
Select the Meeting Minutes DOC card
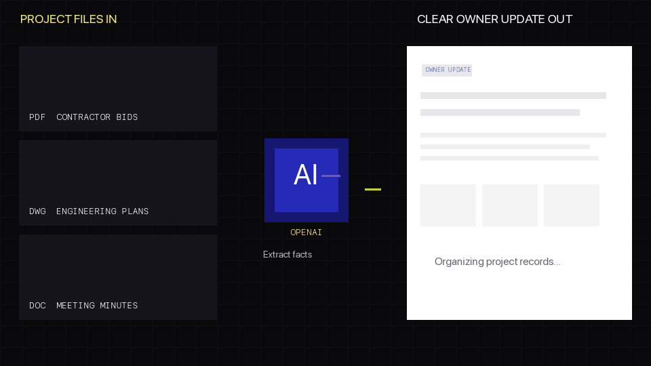coord(118,277)
